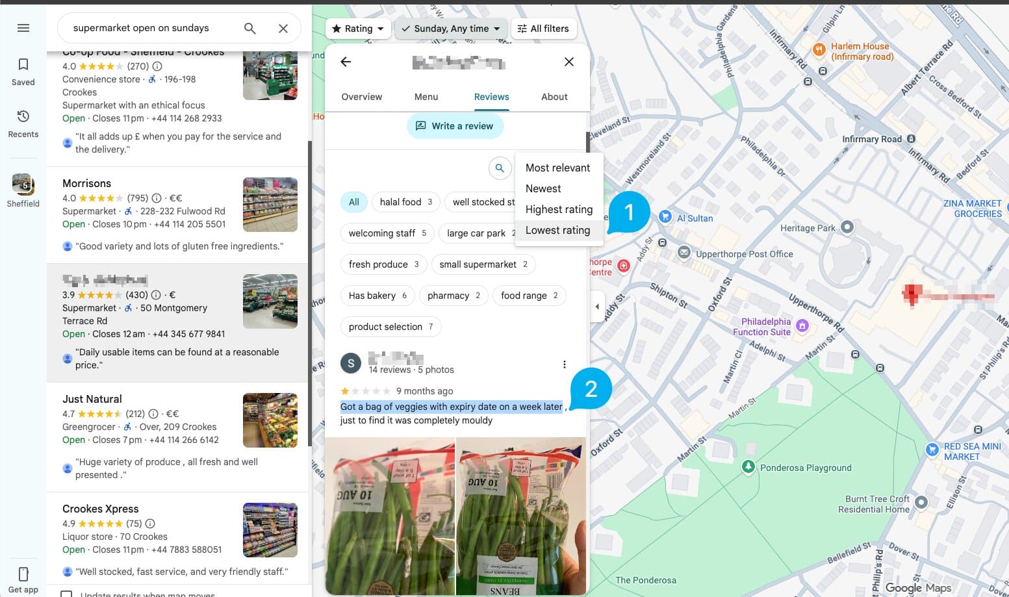
Task: Click the info icon beside Morrisons rating
Action: pyautogui.click(x=157, y=198)
